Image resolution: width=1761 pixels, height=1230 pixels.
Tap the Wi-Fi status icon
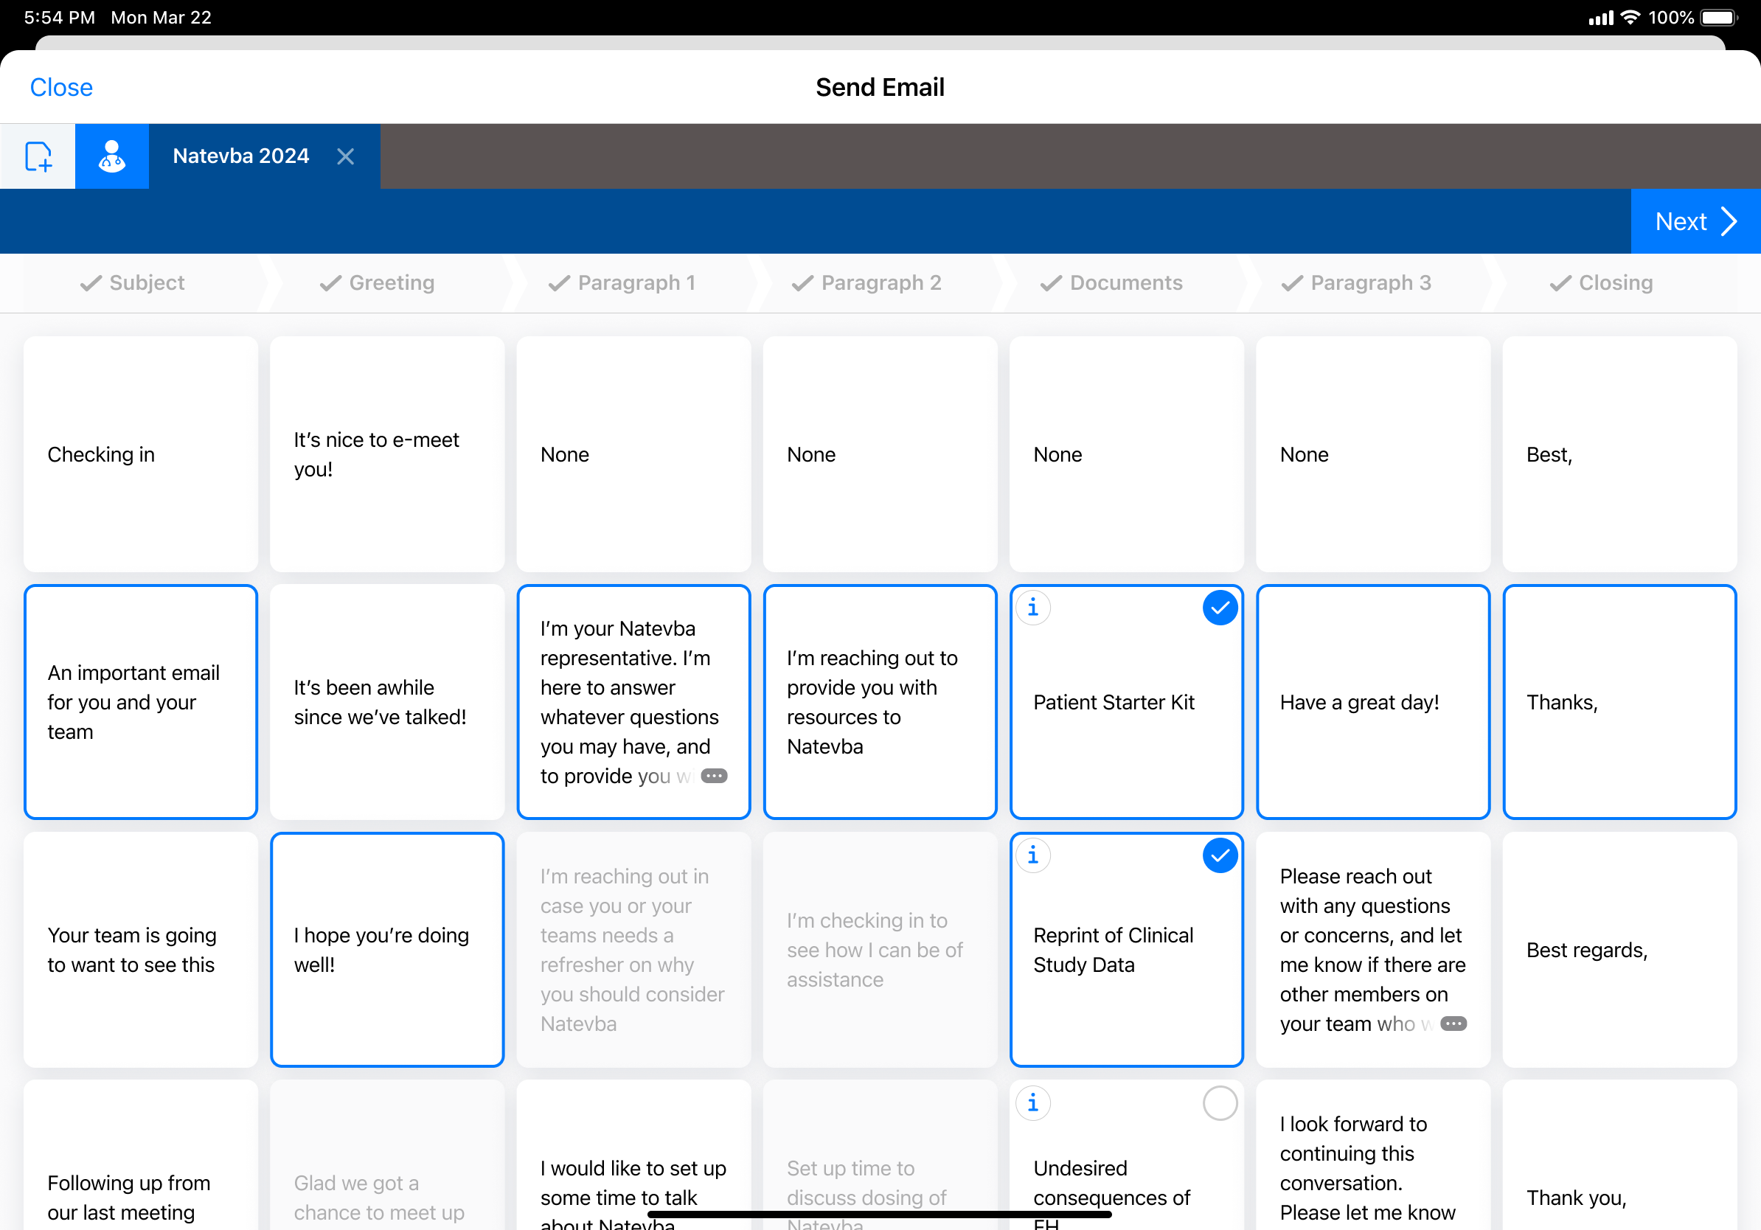[x=1631, y=18]
